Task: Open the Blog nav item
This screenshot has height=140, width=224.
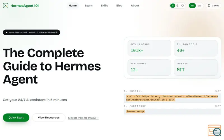Action: tap(119, 6)
